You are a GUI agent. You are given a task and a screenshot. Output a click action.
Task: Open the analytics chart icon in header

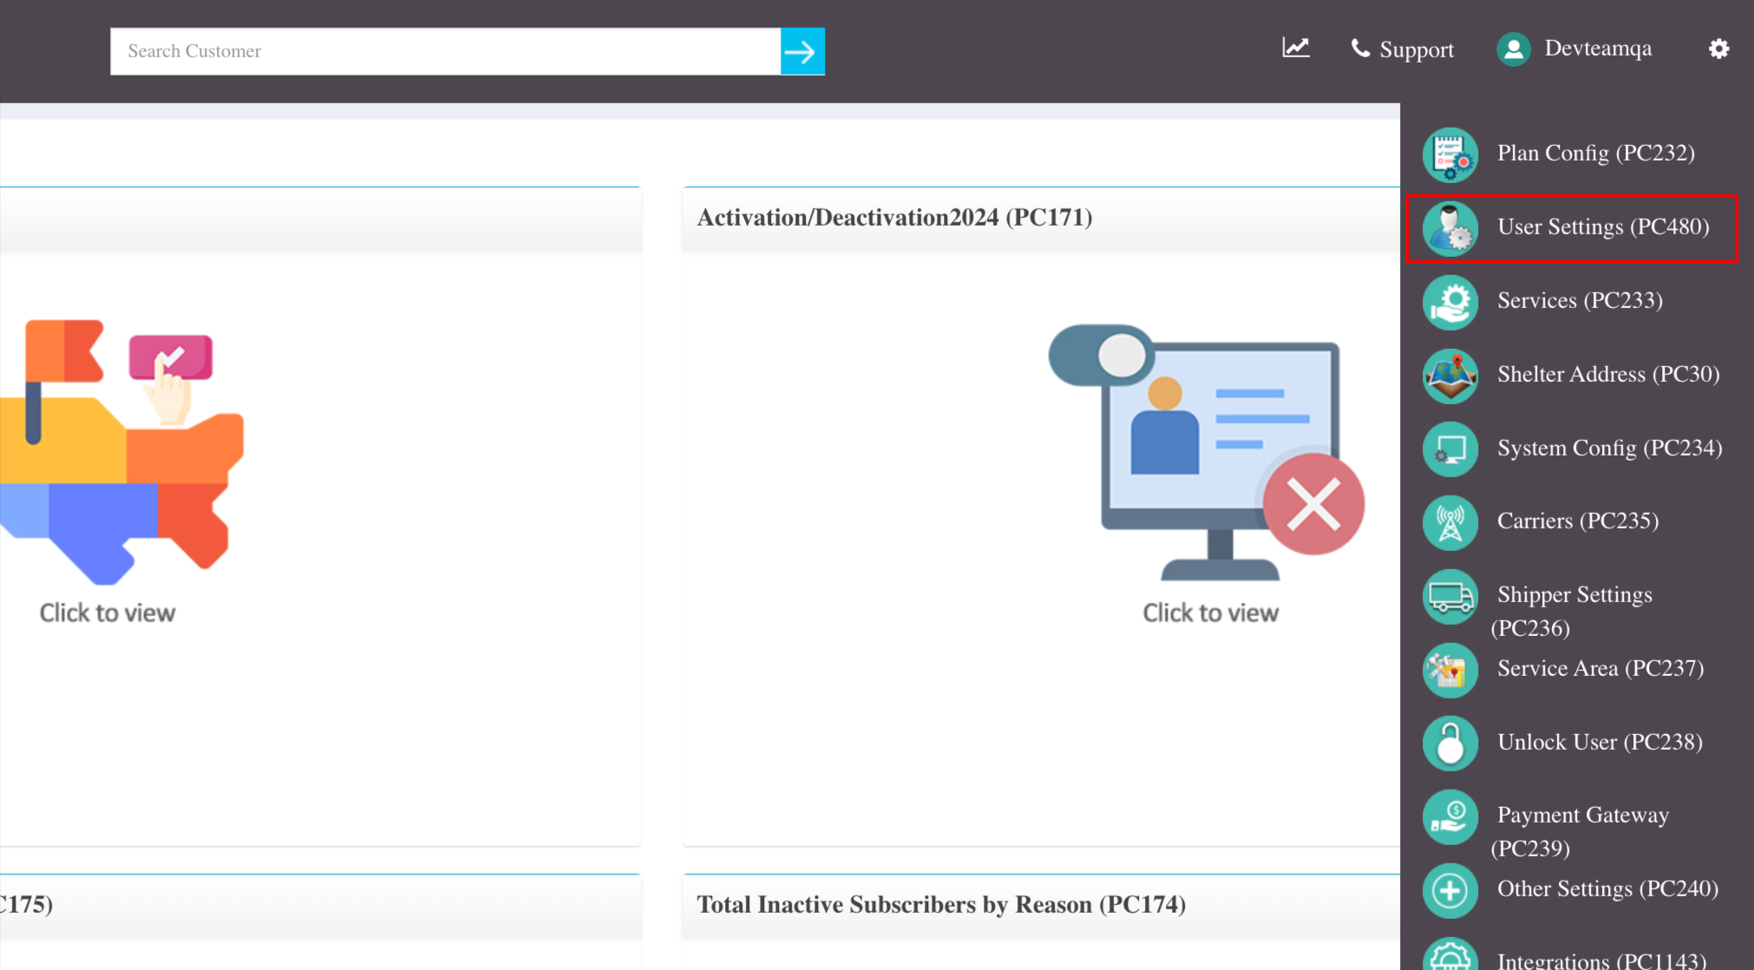1296,48
